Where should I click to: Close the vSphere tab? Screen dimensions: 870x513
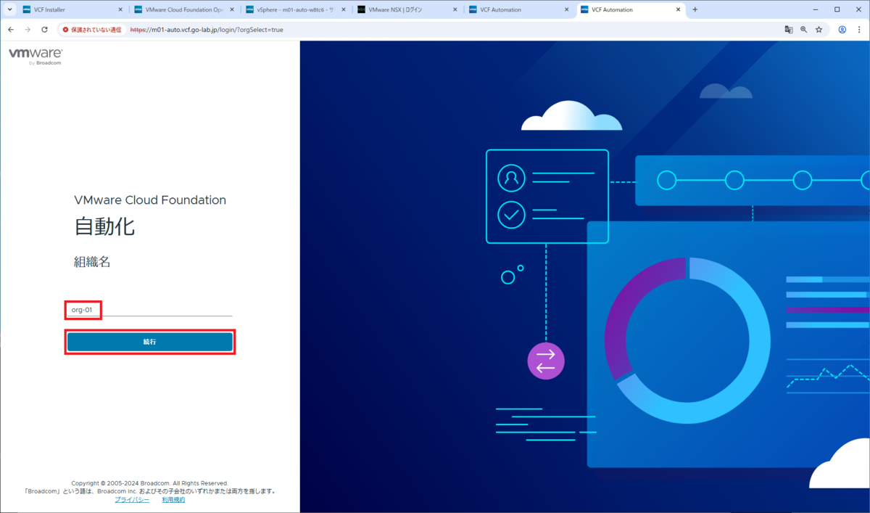pos(343,9)
